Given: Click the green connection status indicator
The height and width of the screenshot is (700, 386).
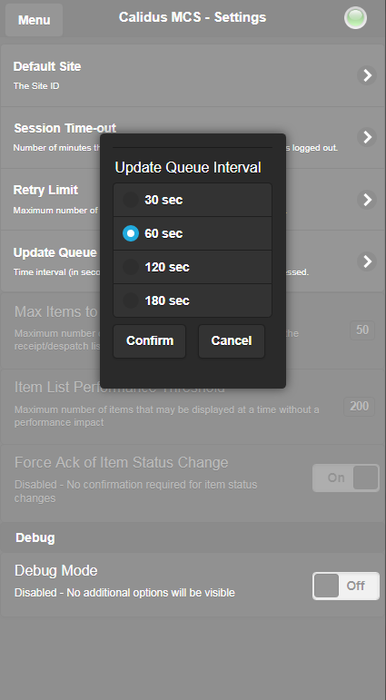Looking at the screenshot, I should click(x=356, y=18).
